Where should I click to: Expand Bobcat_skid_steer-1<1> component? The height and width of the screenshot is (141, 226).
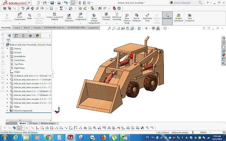pyautogui.click(x=7, y=75)
